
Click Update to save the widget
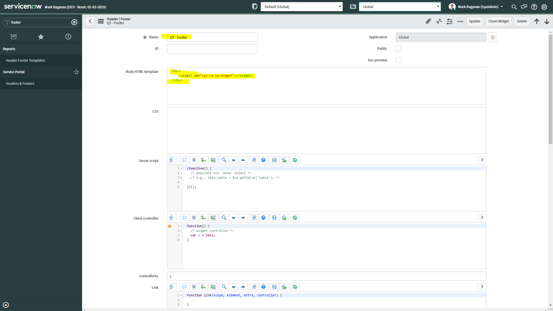(475, 21)
